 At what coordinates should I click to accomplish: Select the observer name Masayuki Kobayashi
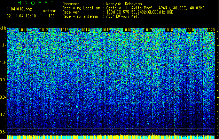[x=125, y=4]
